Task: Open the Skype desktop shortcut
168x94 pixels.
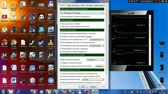Action: click(x=41, y=31)
